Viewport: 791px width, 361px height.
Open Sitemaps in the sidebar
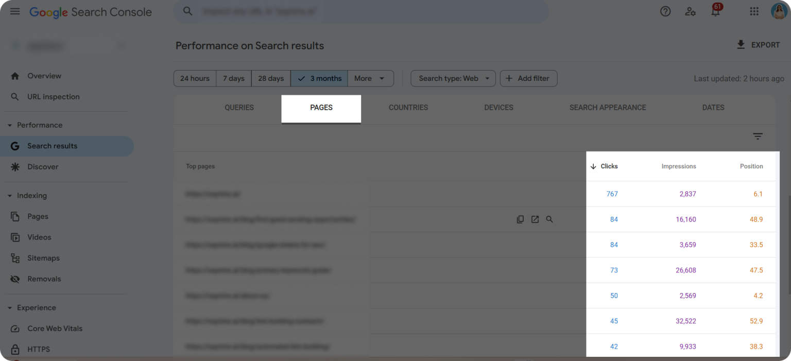point(43,257)
